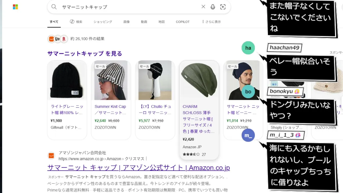Click the ¥2,640 sale price
The height and width of the screenshot is (193, 343).
pos(100,121)
